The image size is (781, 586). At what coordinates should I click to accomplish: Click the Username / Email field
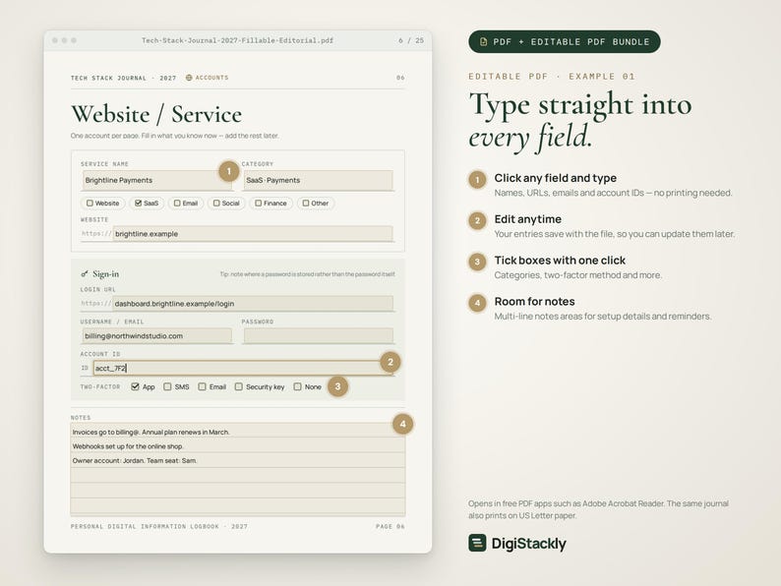tap(157, 336)
